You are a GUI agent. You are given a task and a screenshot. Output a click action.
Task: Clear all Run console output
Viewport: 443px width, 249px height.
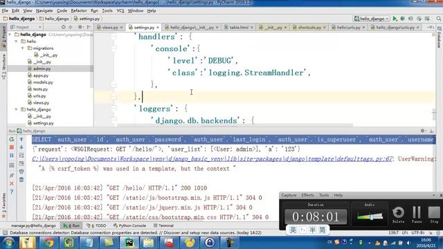[x=21, y=180]
